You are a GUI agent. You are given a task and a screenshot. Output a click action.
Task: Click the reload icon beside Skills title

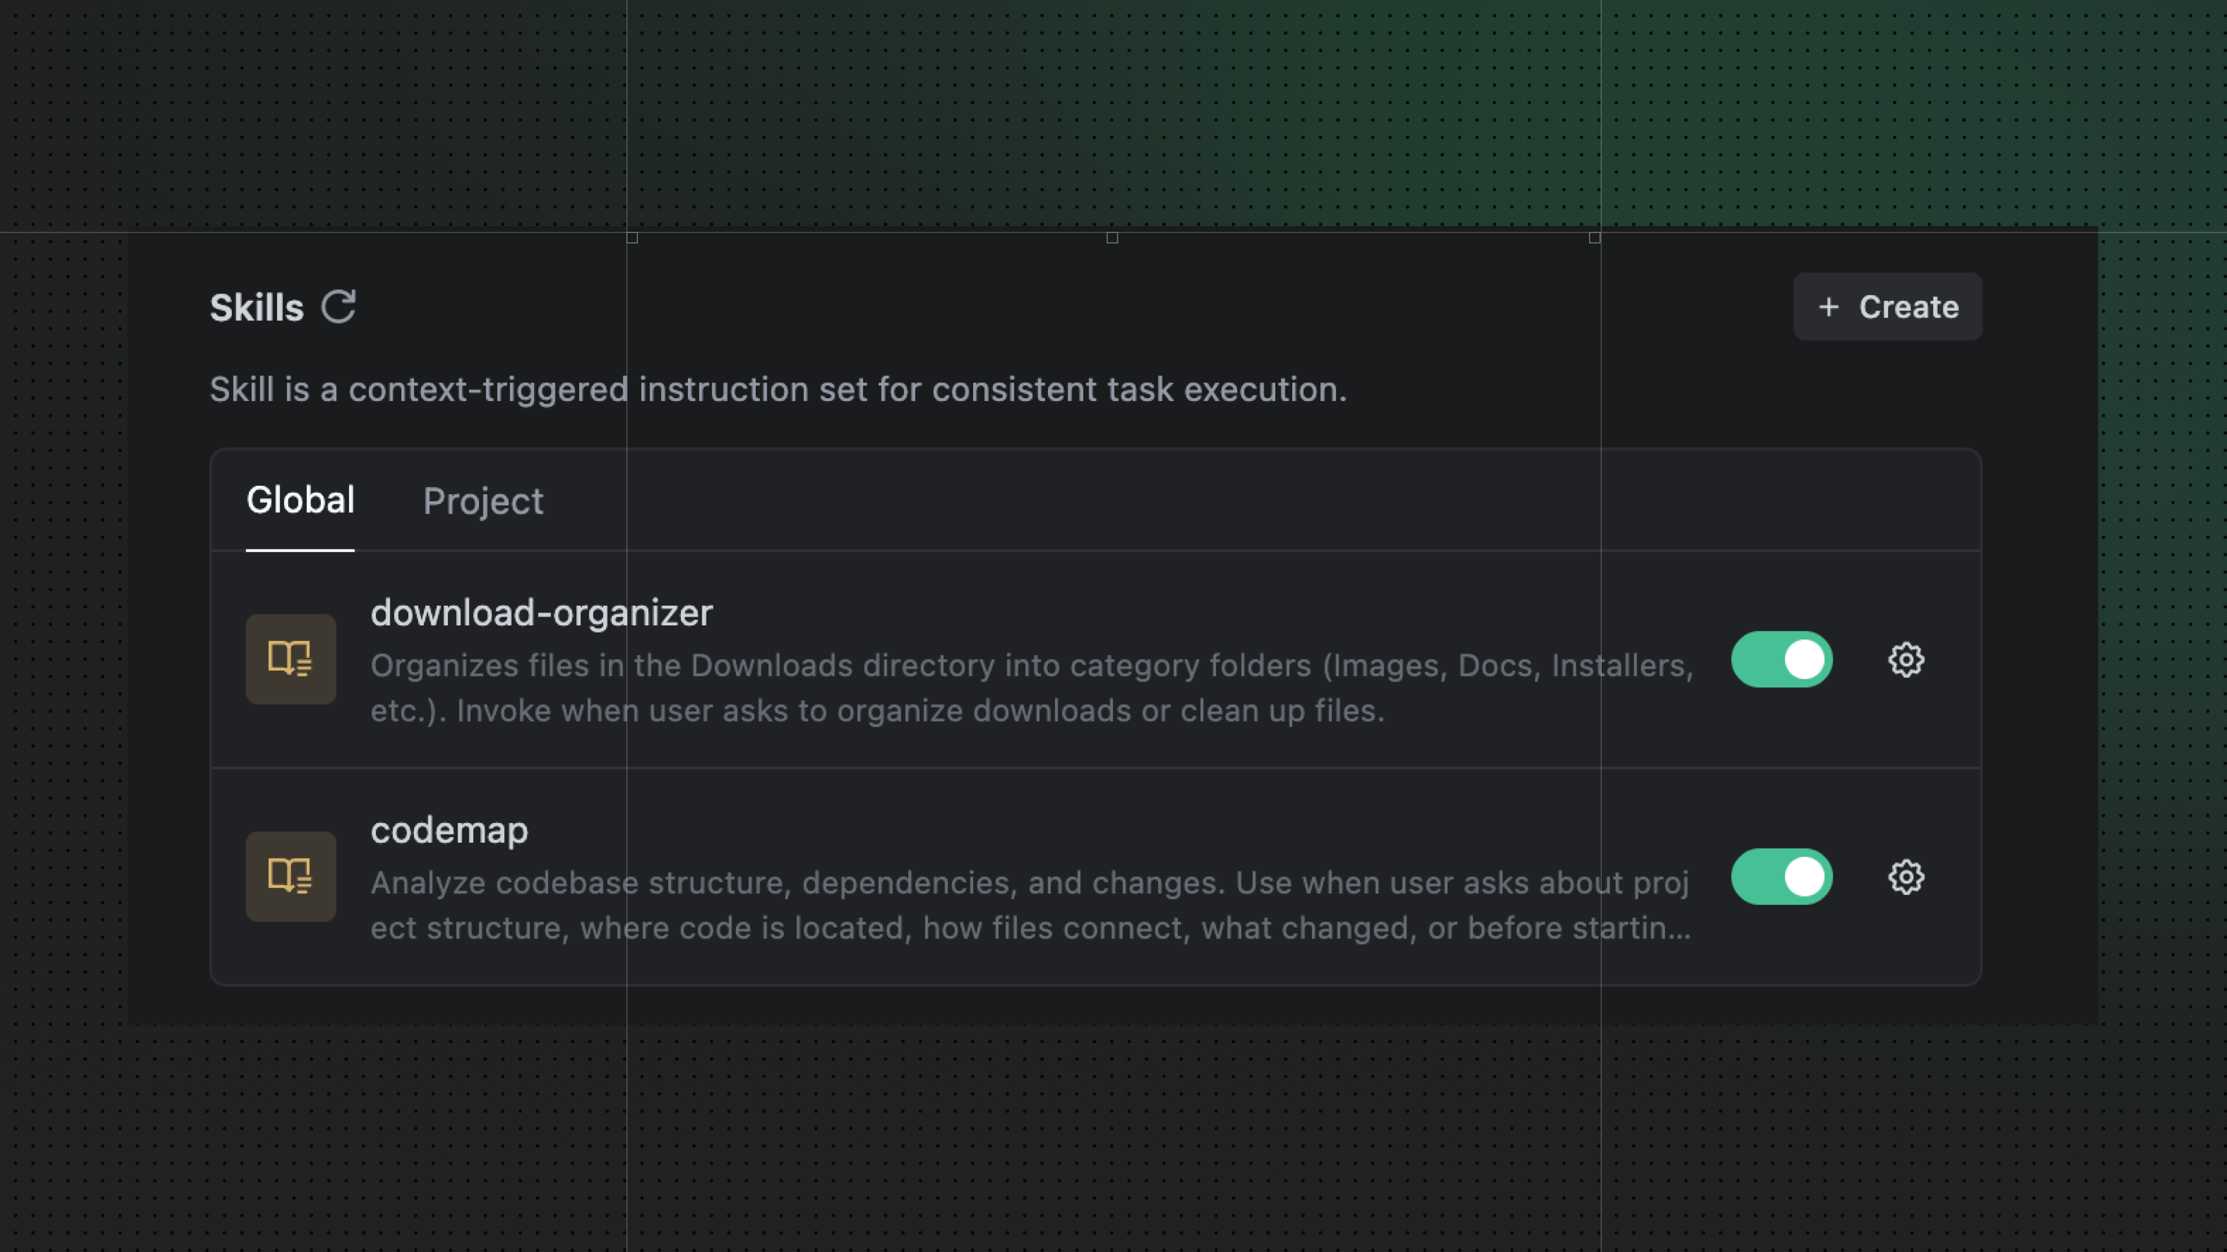click(x=339, y=307)
